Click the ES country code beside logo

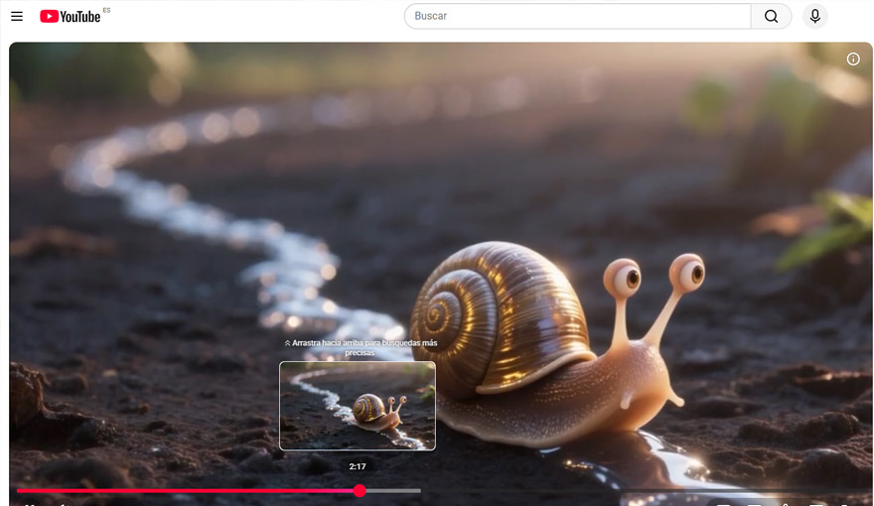tap(106, 10)
